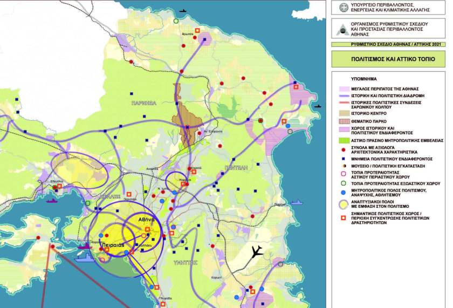Screen dimensions: 453x308
Task: Click the Γλυφάδα town label
Action: coord(166,298)
